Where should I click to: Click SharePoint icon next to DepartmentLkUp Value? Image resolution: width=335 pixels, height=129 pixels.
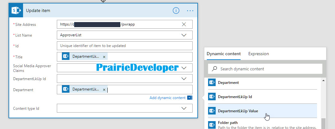[212, 111]
